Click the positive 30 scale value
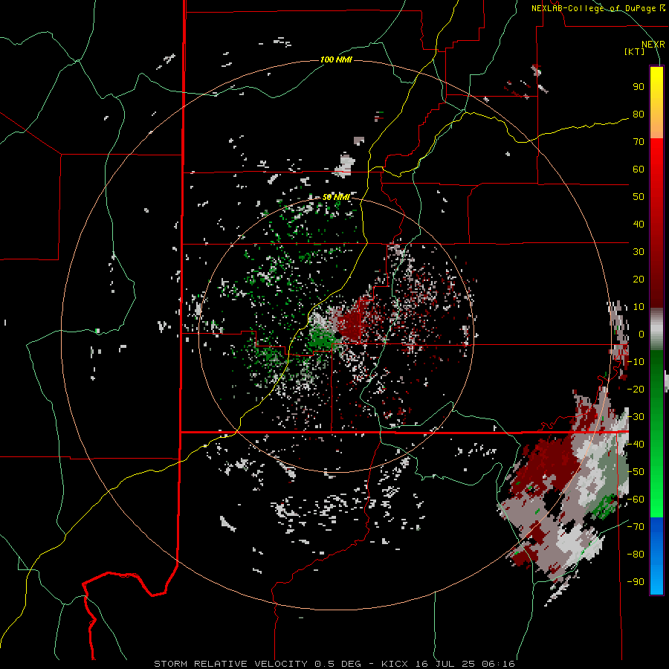 point(639,252)
